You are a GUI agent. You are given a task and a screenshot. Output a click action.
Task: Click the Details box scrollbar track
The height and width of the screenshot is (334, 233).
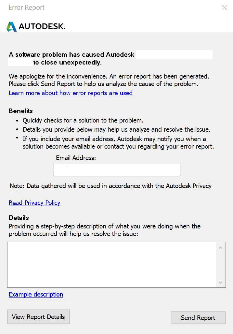tap(220, 264)
